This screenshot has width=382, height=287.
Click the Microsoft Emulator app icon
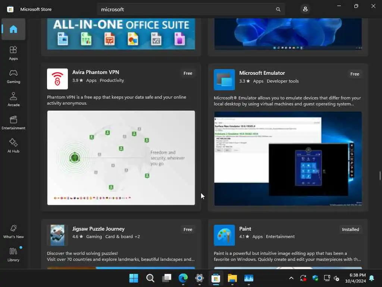[x=224, y=80]
